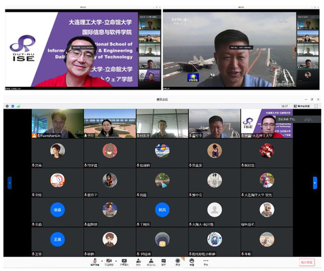Click the meeting duration 10:17 display
The height and width of the screenshot is (271, 324).
pos(285,106)
